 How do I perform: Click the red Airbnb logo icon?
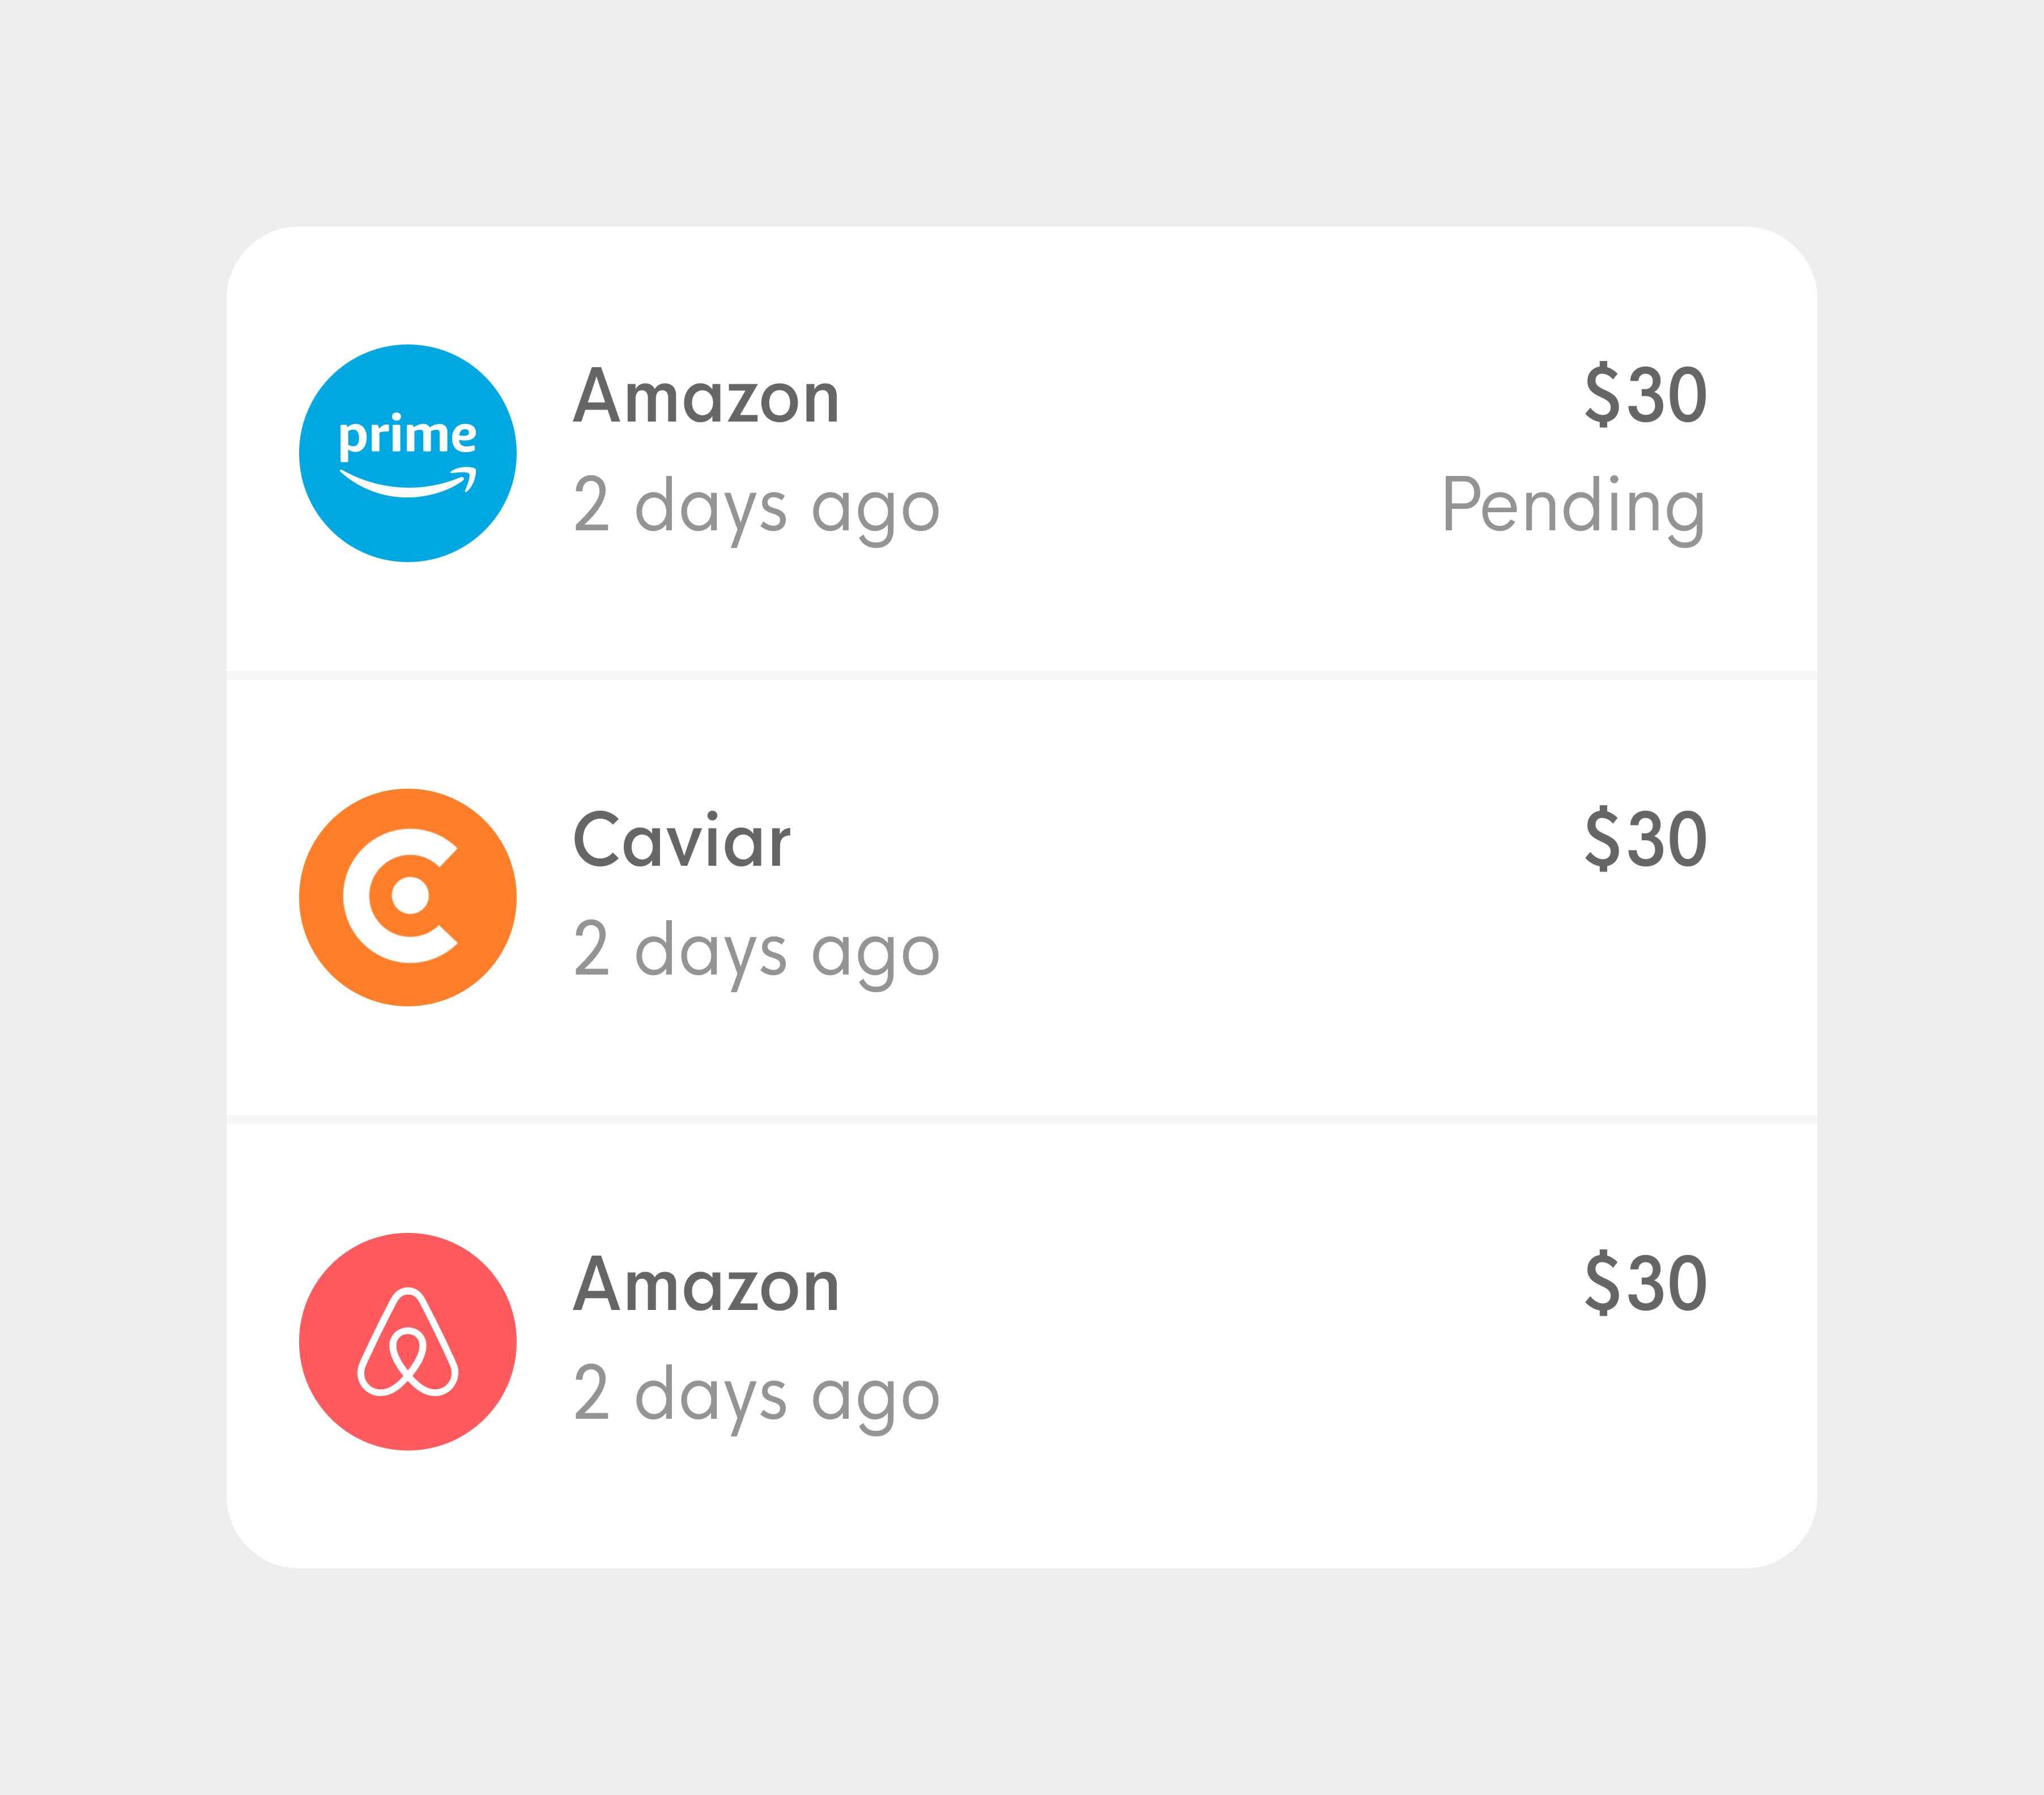(x=408, y=1341)
